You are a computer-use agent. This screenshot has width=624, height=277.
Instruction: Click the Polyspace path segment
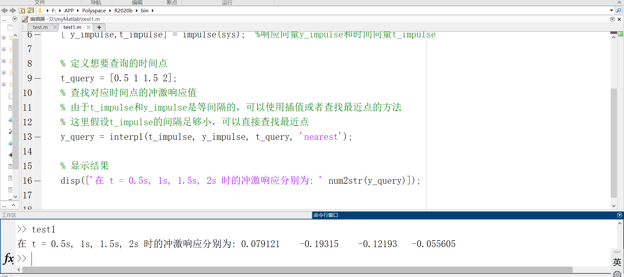(94, 10)
